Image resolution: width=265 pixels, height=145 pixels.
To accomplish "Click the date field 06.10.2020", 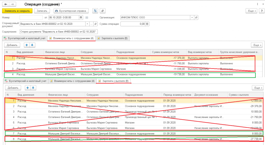I will 64,17.
